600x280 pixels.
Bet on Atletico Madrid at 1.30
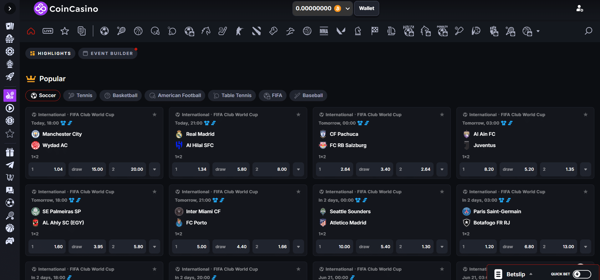click(x=415, y=247)
